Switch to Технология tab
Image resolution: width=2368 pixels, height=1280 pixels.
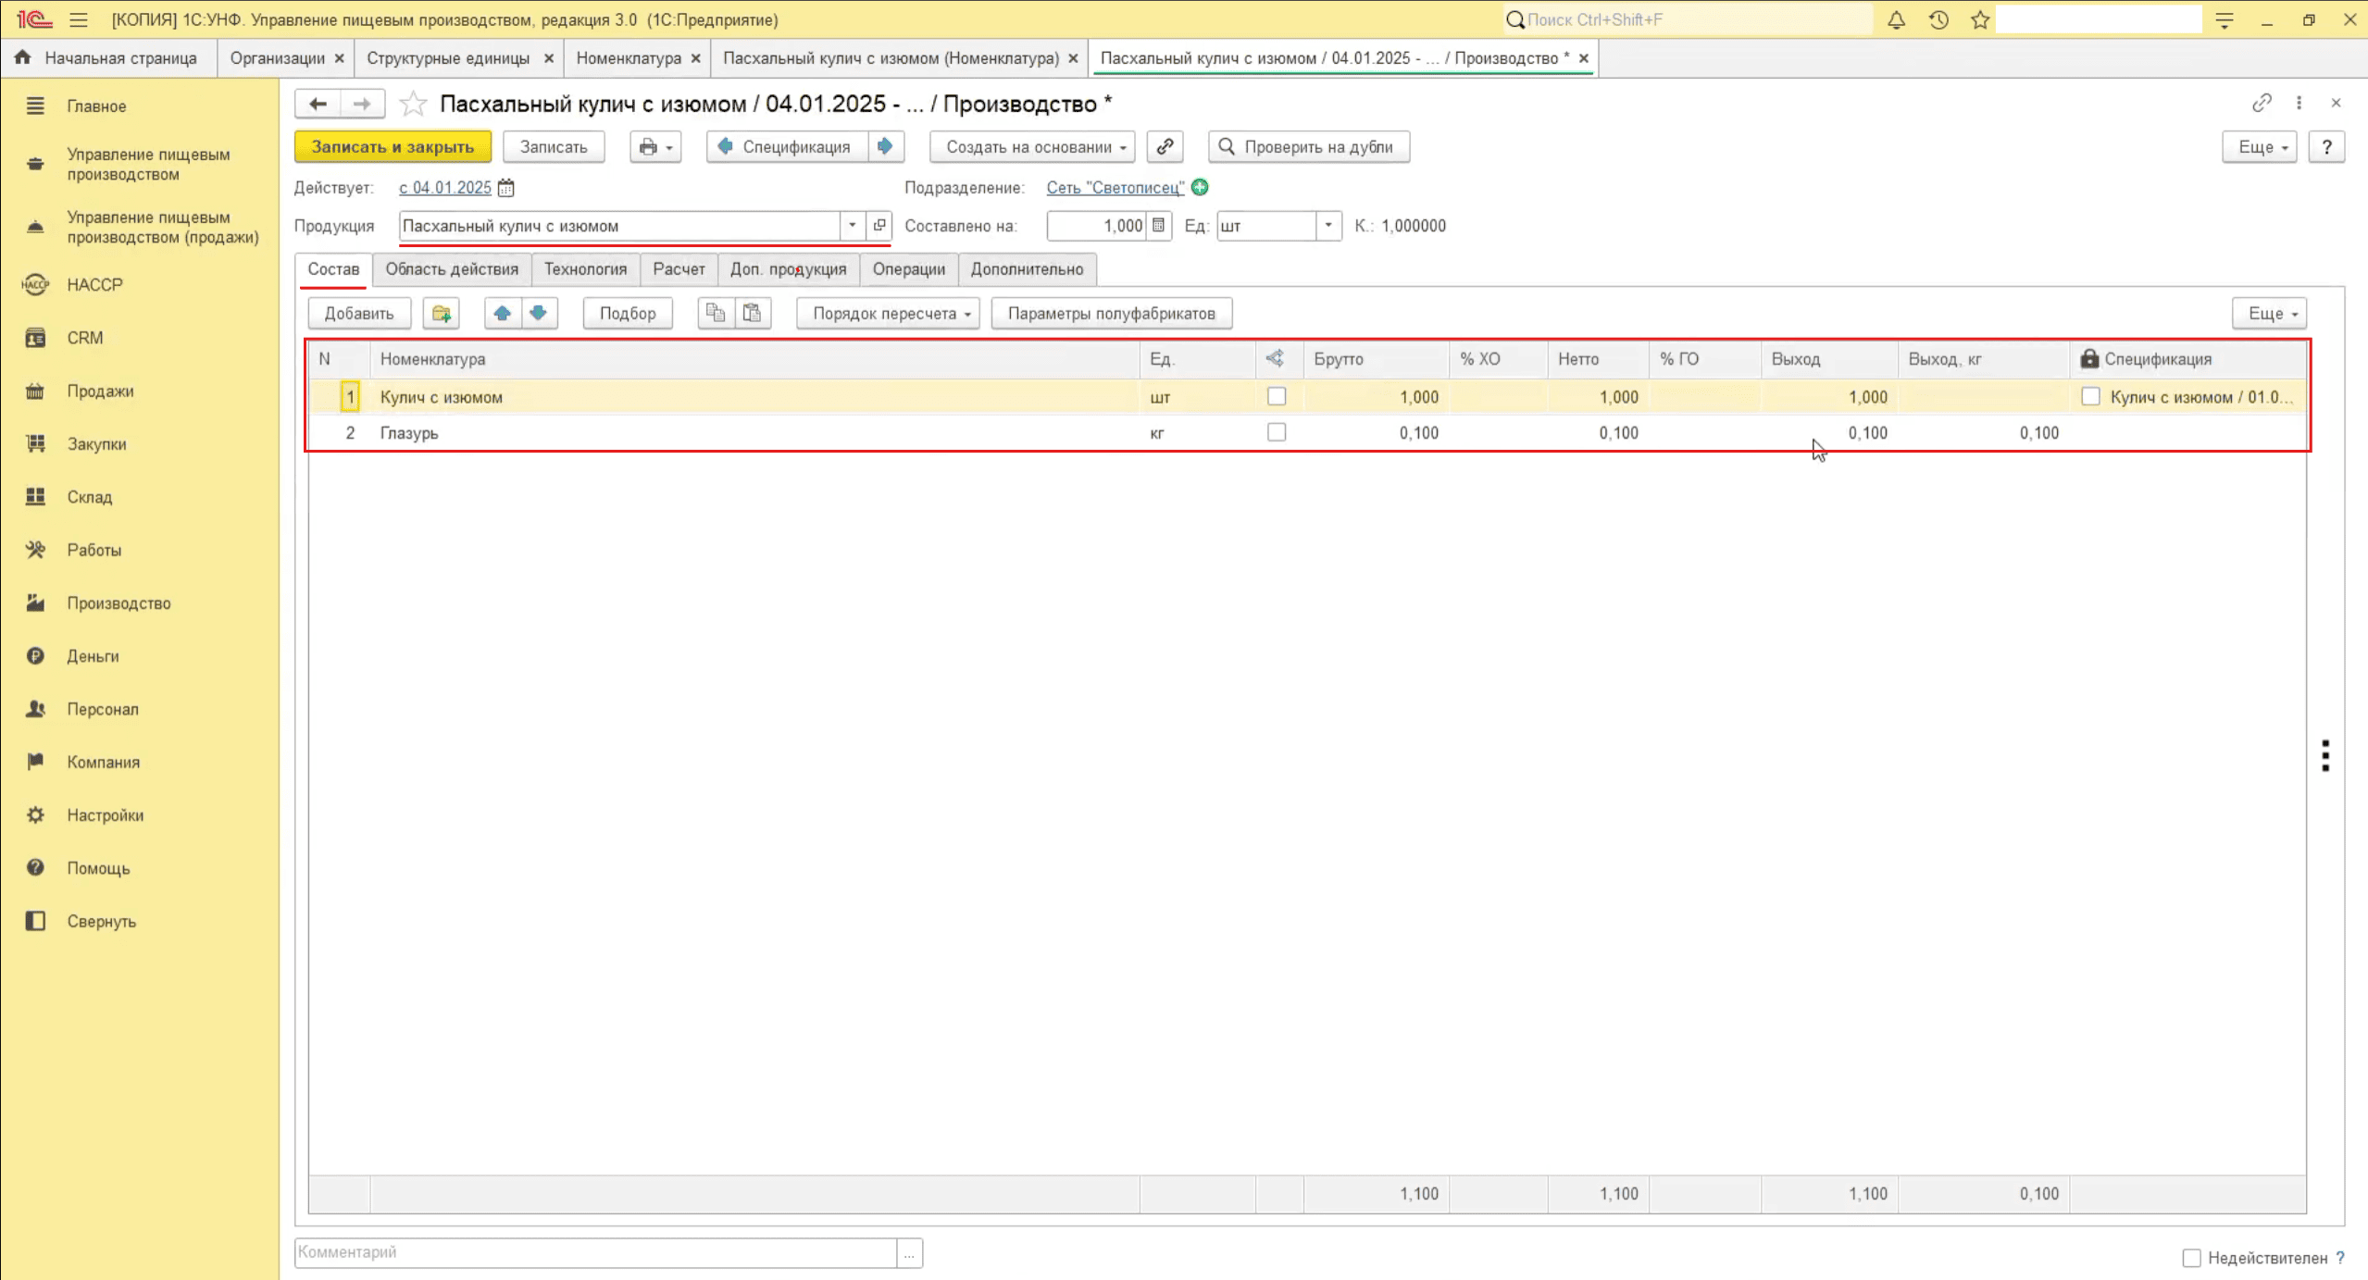586,269
